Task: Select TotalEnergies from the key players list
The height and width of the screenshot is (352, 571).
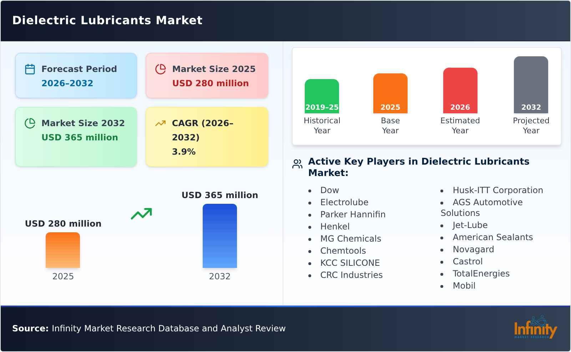Action: (x=481, y=273)
